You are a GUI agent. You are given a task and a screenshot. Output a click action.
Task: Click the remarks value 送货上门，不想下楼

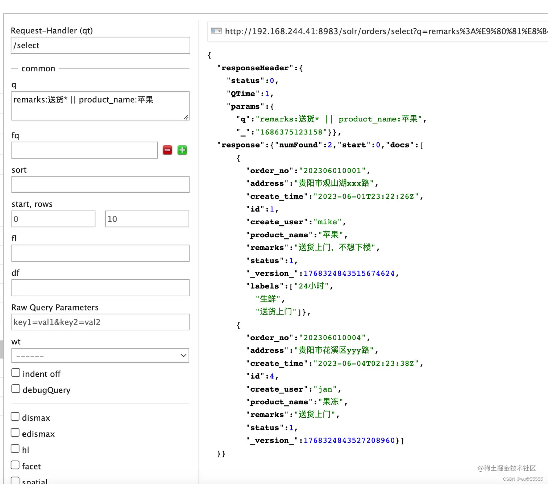335,247
